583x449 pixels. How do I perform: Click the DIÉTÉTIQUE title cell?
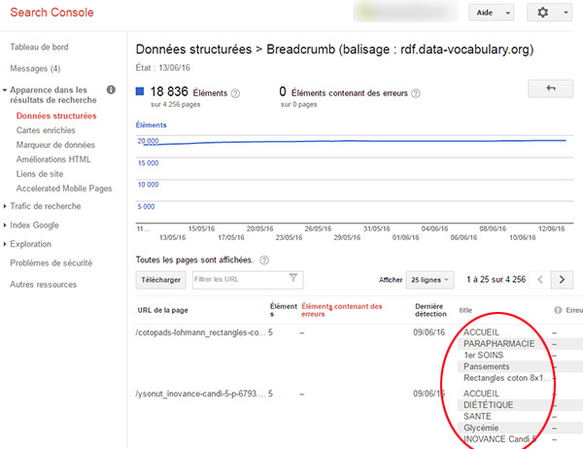(x=488, y=404)
